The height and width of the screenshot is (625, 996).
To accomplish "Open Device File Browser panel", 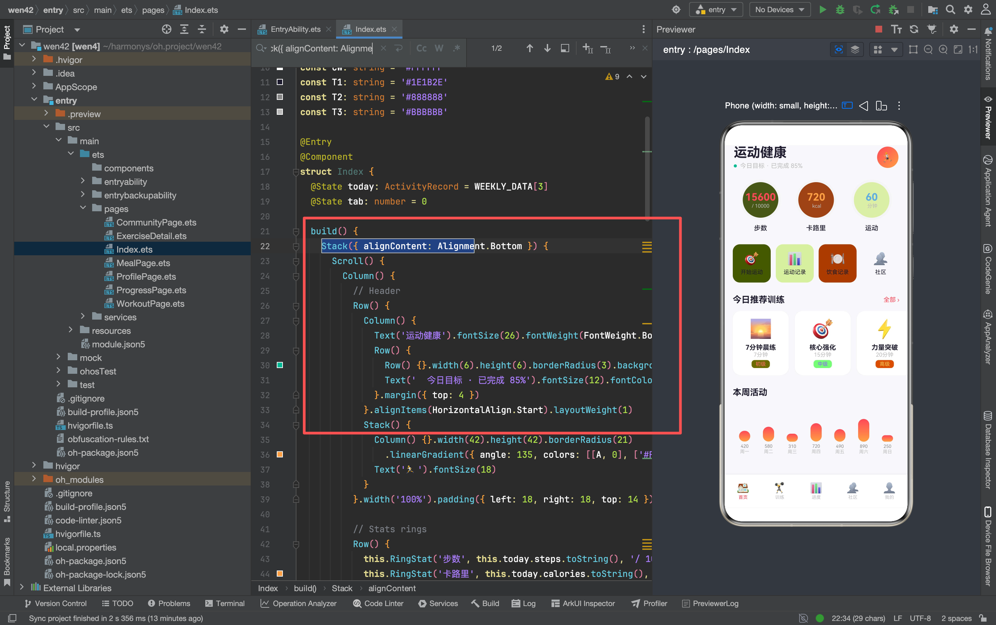I will 988,547.
